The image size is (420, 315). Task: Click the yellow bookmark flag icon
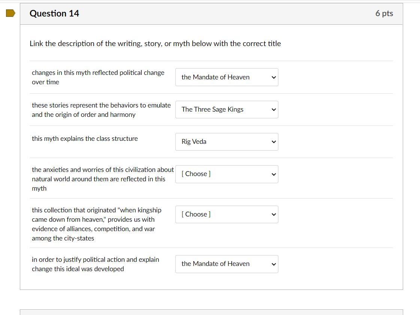(10, 13)
